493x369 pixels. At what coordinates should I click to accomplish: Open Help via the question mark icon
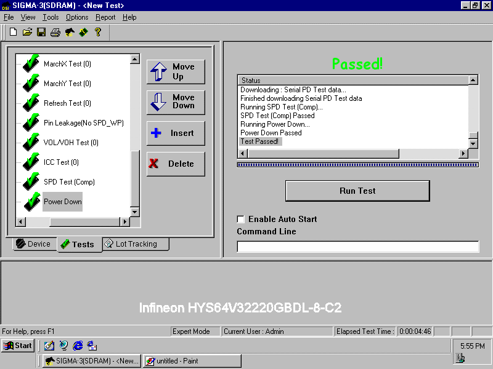[97, 32]
